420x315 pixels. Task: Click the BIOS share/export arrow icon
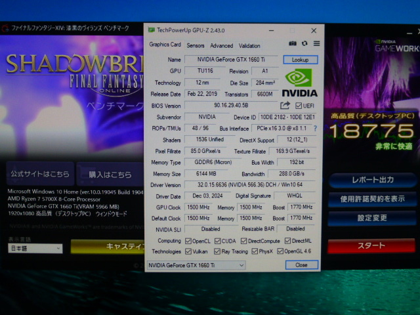tap(285, 105)
